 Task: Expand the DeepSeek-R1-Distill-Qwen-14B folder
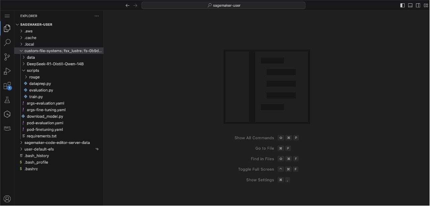tap(59, 64)
